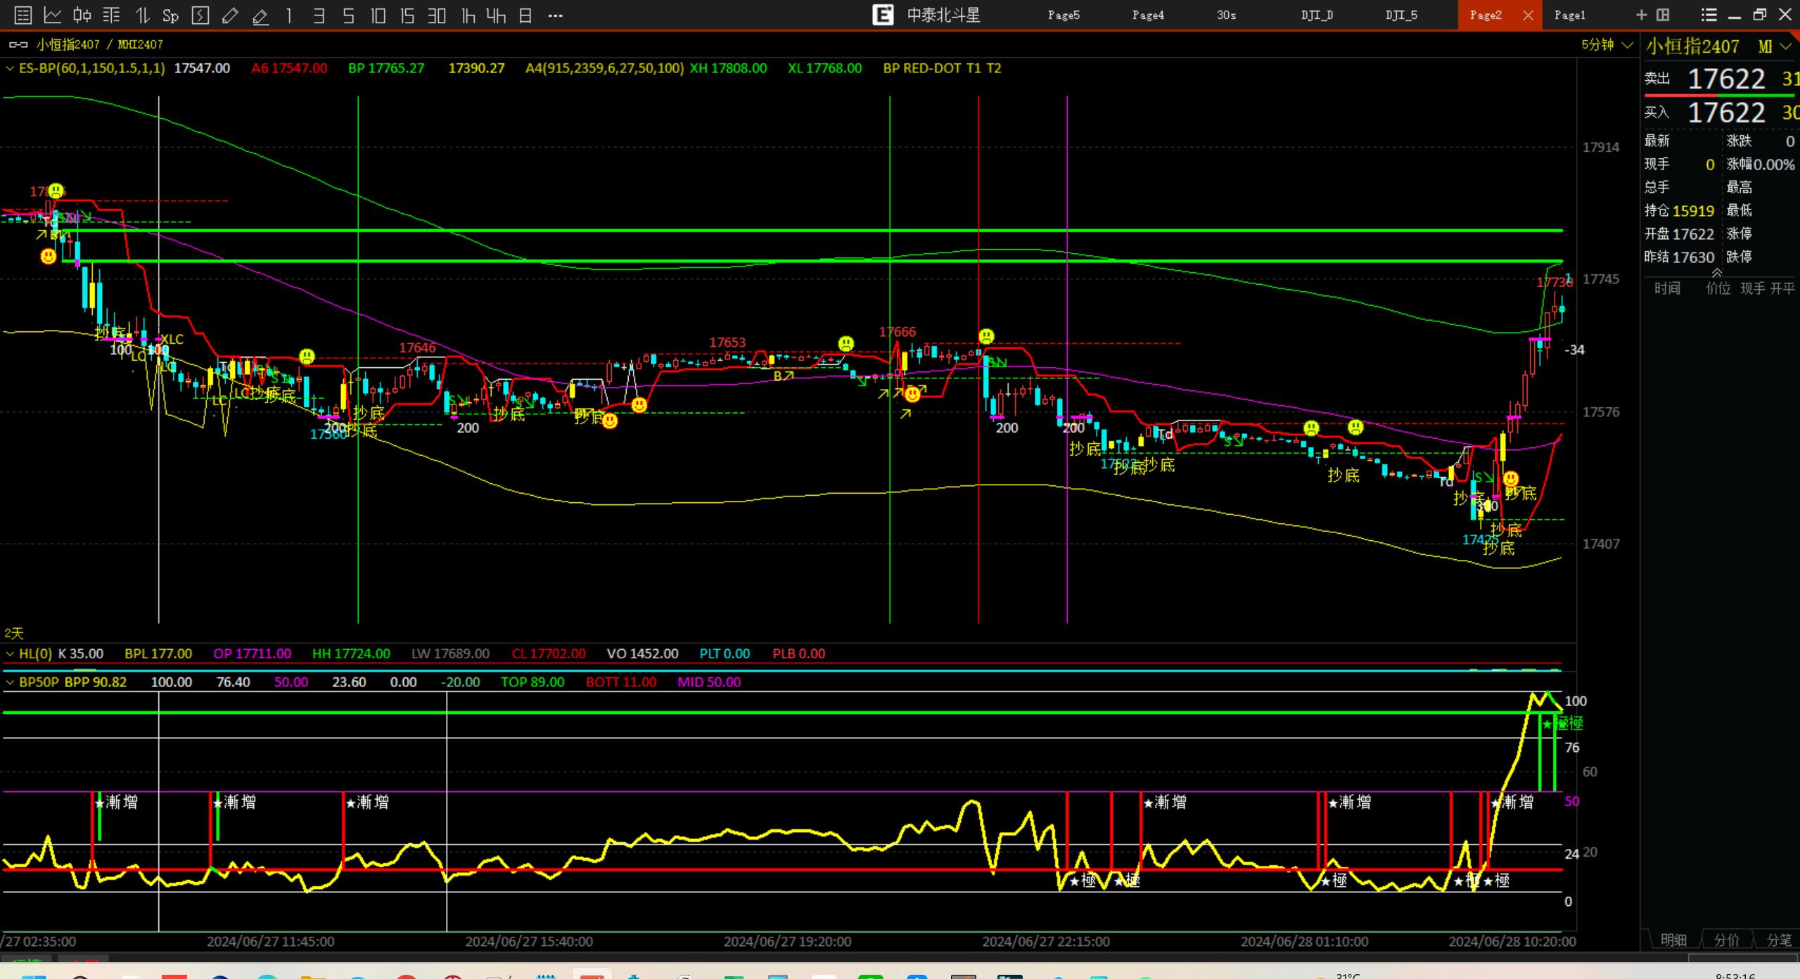Click the chain link icon beside 小恒指2407

tap(18, 44)
